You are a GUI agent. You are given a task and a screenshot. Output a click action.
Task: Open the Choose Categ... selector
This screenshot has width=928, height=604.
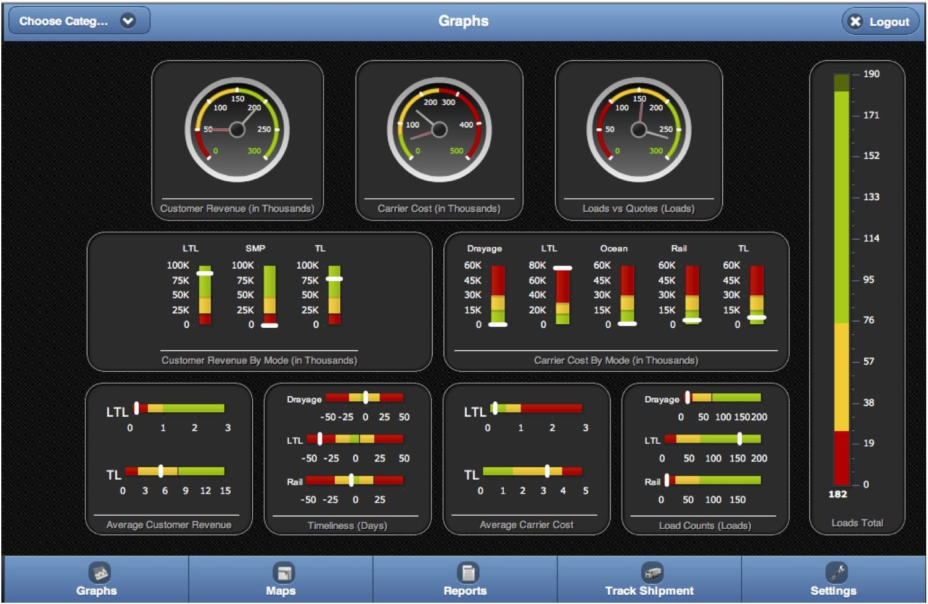[79, 21]
